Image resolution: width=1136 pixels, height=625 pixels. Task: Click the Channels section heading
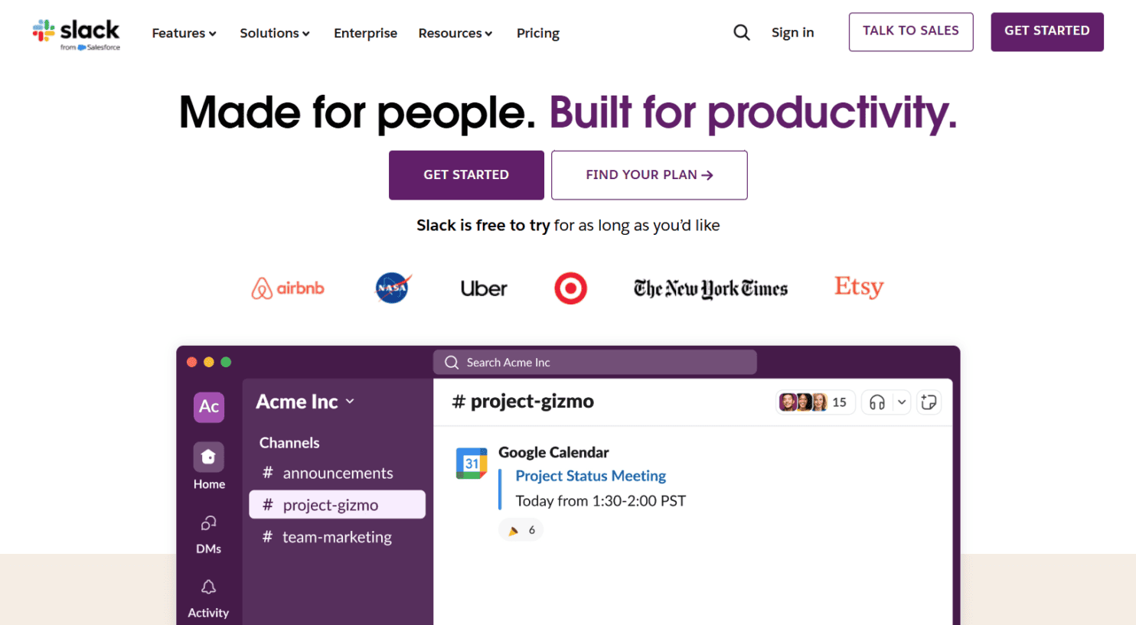coord(289,443)
